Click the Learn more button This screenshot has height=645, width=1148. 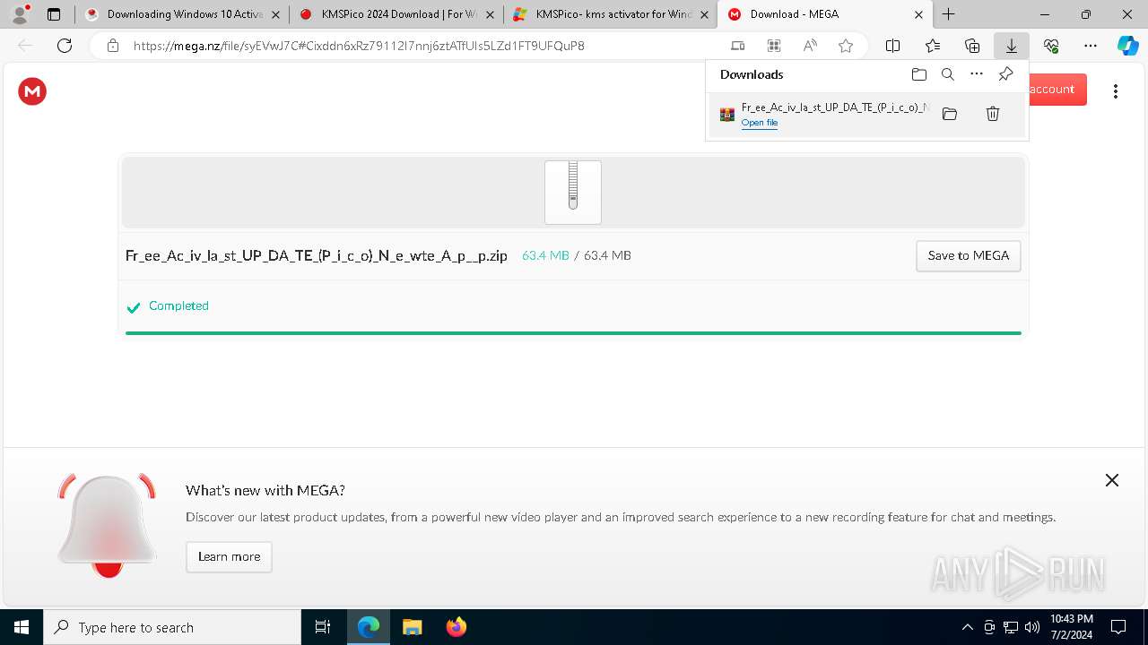229,556
